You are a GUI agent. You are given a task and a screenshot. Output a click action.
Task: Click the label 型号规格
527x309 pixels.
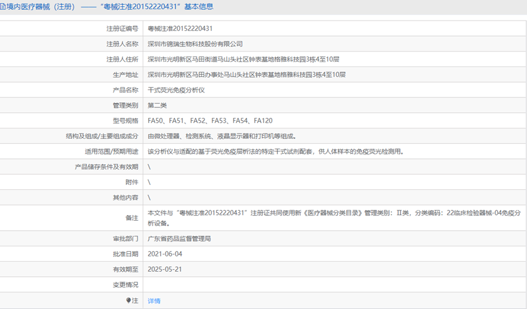click(125, 121)
